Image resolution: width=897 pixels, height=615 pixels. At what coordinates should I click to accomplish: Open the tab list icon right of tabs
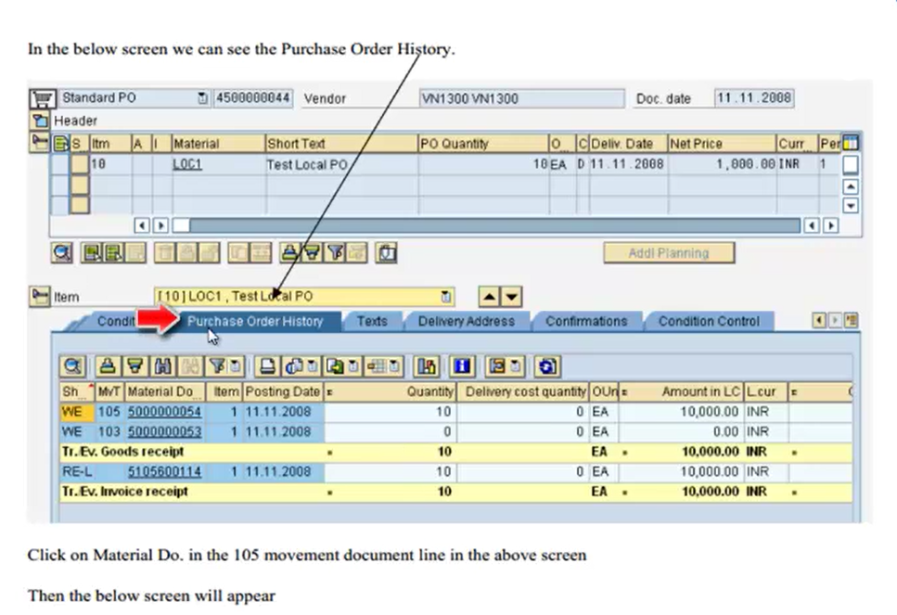(x=852, y=320)
